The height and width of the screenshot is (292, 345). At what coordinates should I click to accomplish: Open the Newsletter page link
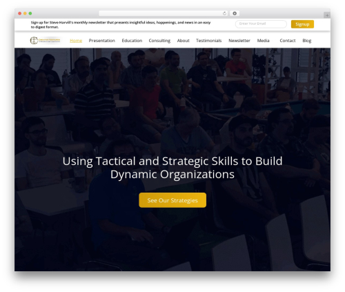coord(239,41)
